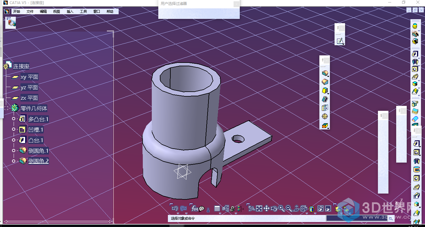Select the Remove Face tool
The height and width of the screenshot is (227, 425).
(325, 125)
